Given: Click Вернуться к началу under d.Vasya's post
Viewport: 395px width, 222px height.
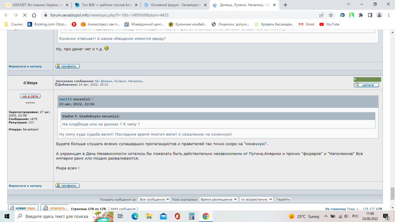Looking at the screenshot, I should pos(25,186).
